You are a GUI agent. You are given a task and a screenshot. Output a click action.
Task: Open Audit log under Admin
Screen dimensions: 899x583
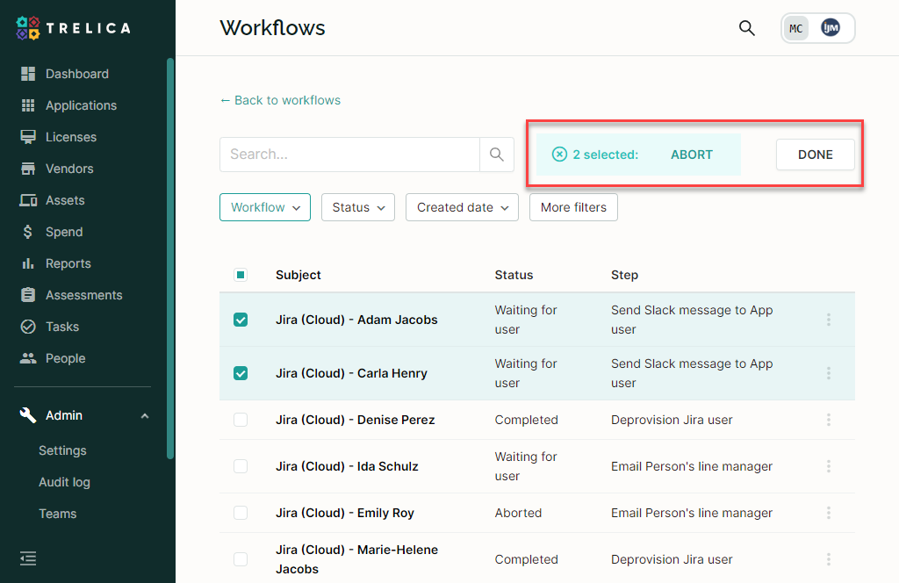(x=64, y=482)
